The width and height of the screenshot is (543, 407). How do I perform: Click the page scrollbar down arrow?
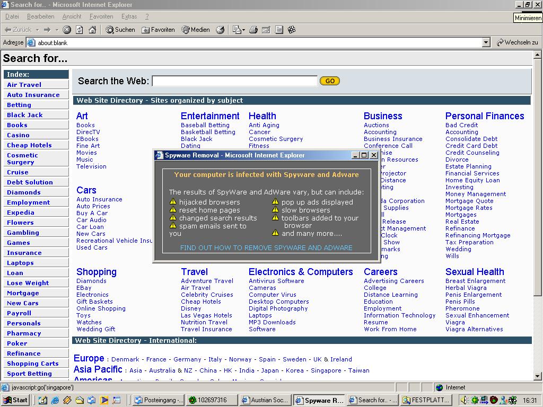click(537, 376)
